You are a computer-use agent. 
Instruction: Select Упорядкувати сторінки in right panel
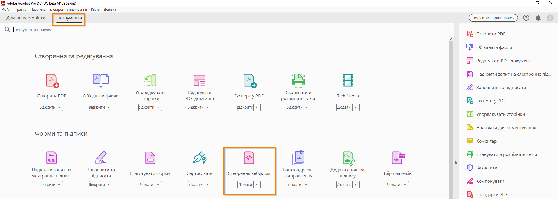tap(496, 114)
